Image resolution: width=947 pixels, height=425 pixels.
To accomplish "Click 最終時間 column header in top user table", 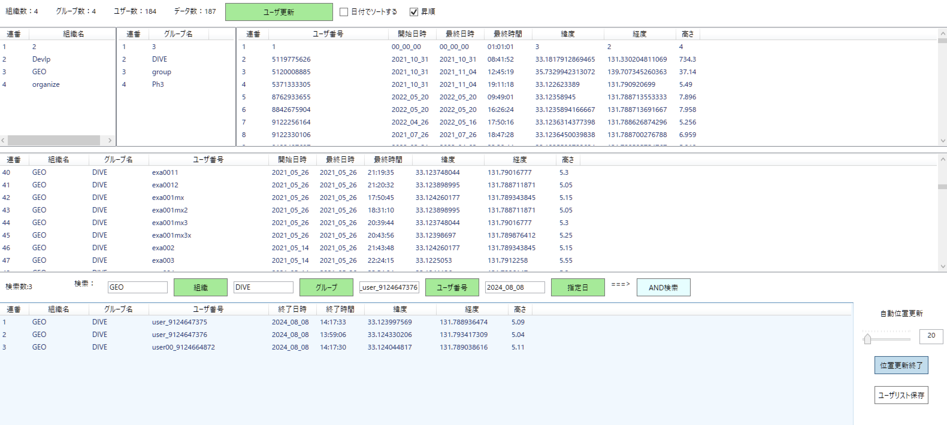I will click(x=508, y=34).
